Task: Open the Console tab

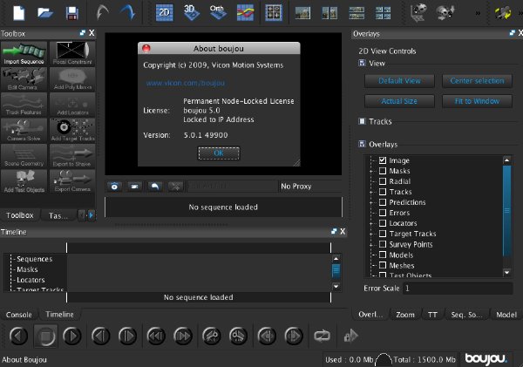Action: click(19, 315)
